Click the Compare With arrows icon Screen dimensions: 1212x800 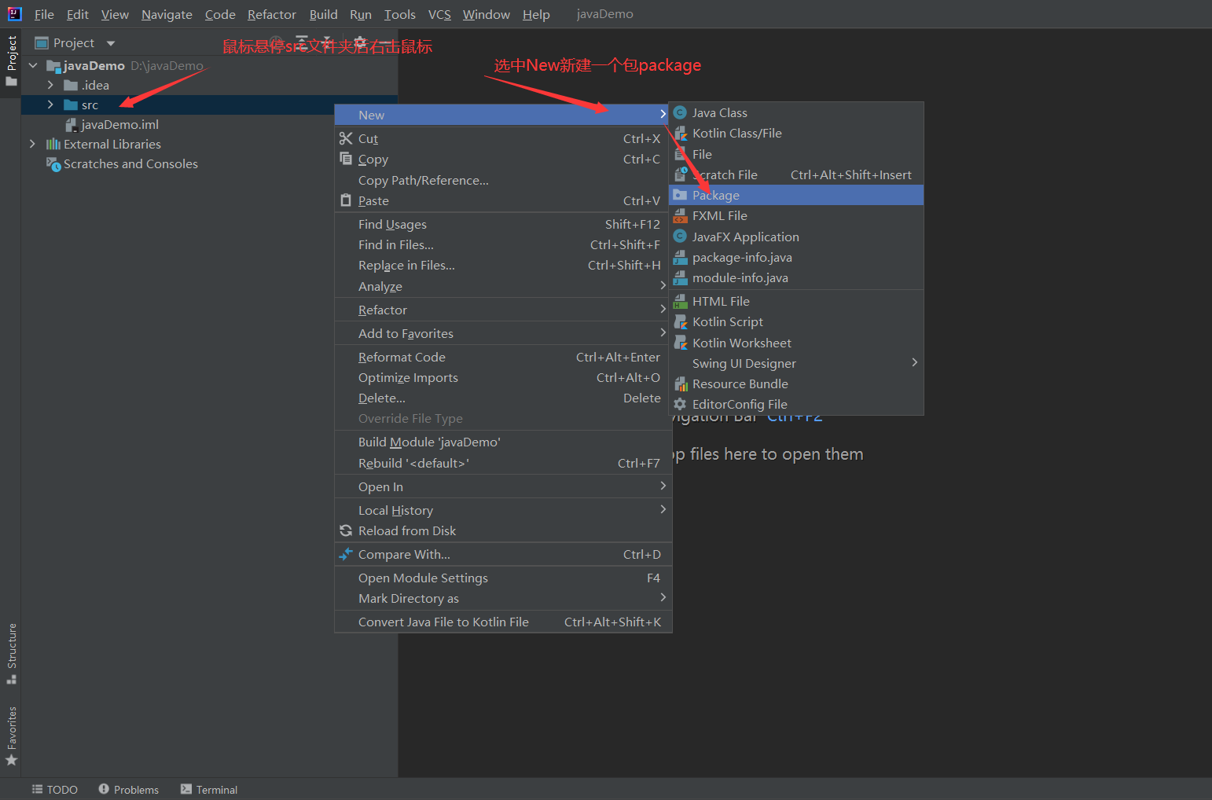(x=346, y=554)
